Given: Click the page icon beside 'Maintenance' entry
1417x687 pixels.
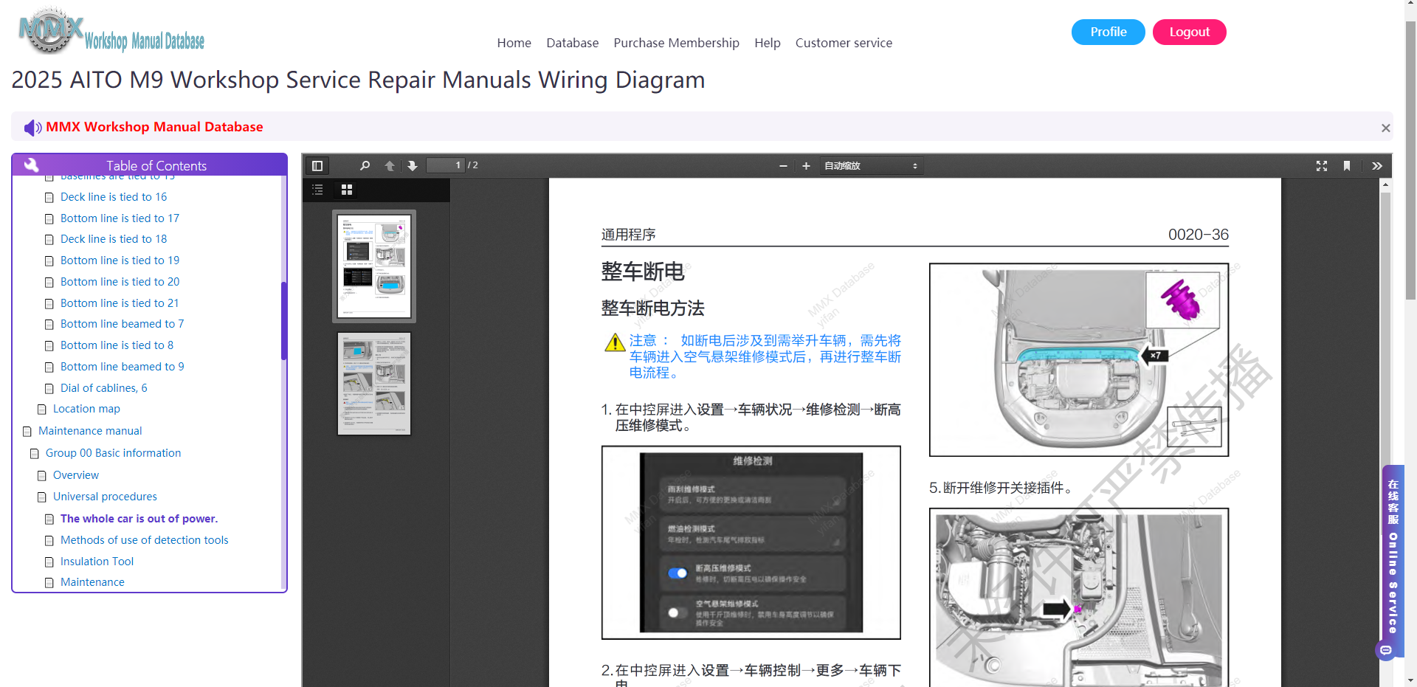Looking at the screenshot, I should pyautogui.click(x=49, y=583).
